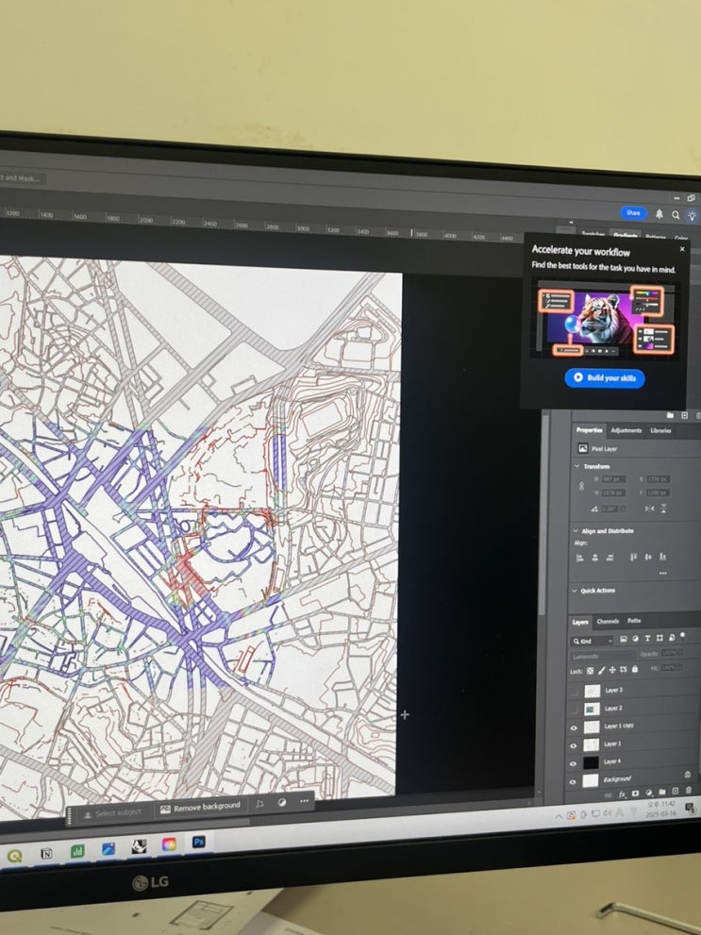
Task: Toggle Lock artboard nesting icon
Action: [x=624, y=670]
